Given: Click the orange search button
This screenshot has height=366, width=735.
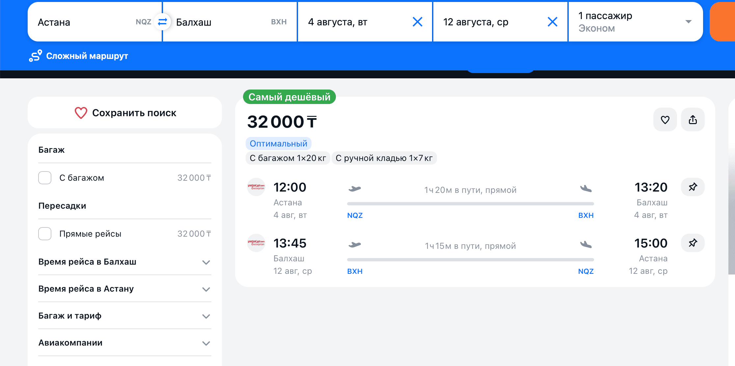Looking at the screenshot, I should (722, 22).
